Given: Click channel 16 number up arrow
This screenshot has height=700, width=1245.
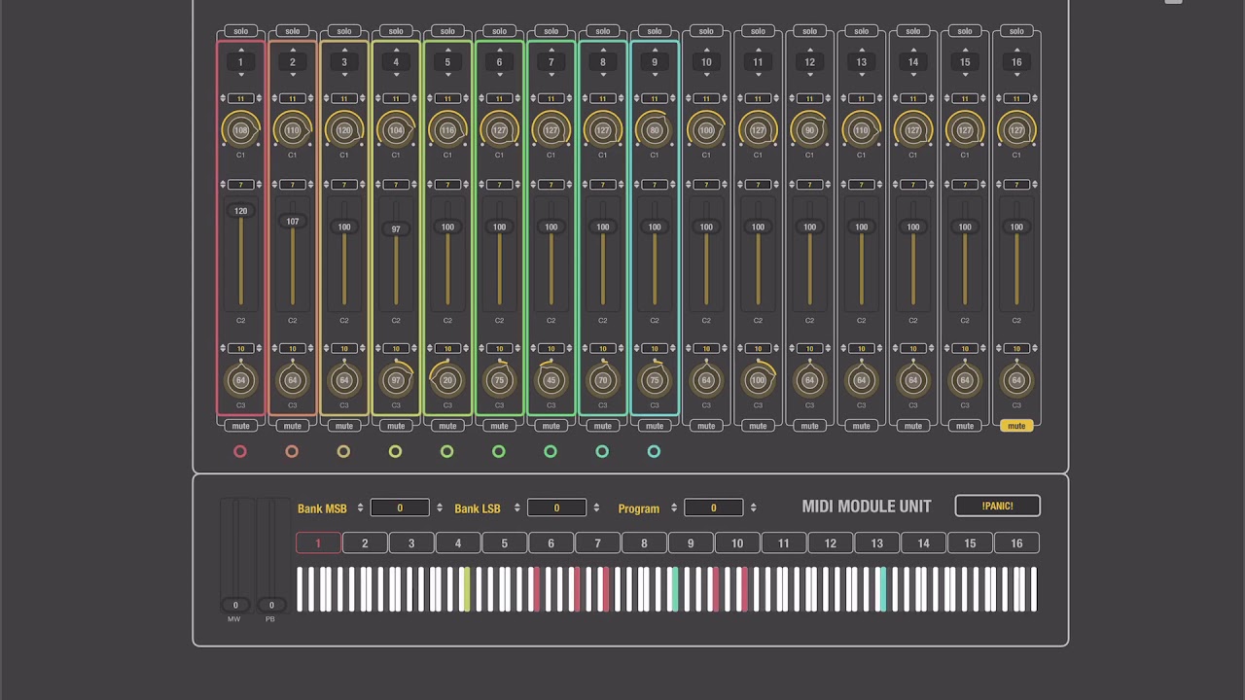Looking at the screenshot, I should pos(1016,50).
